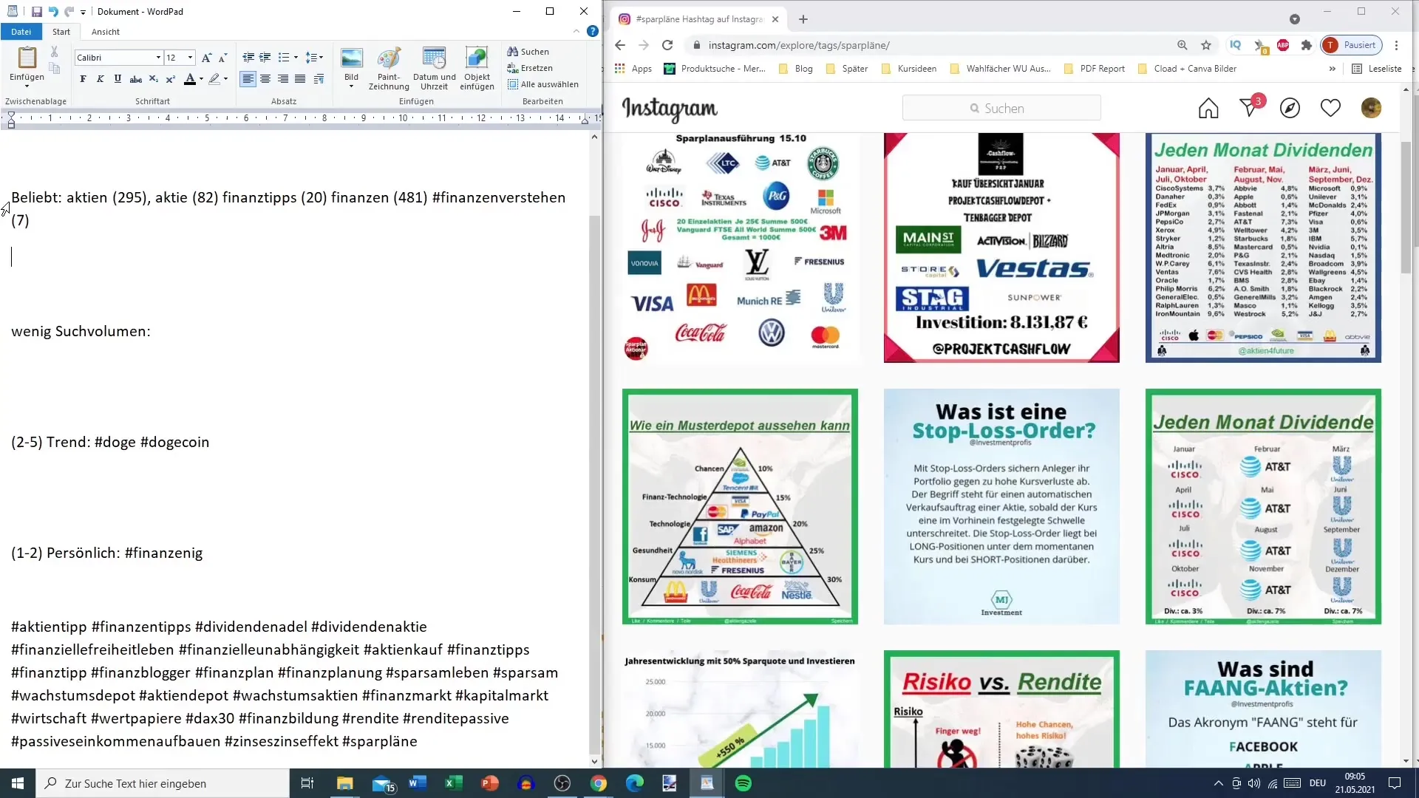Expand the Einfügen paste dropdown arrow
This screenshot has width=1419, height=798.
(27, 86)
